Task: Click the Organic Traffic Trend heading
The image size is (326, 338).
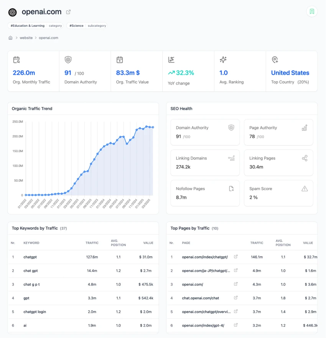Action: (32, 109)
